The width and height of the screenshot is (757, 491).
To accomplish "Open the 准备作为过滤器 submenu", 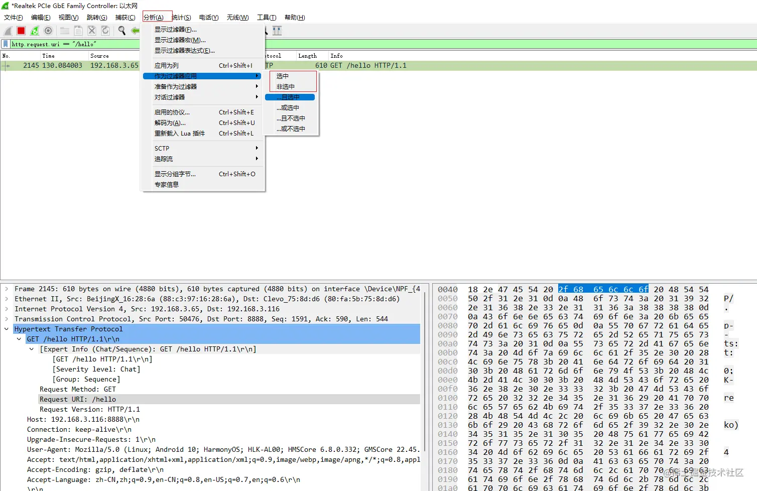I will (x=202, y=86).
